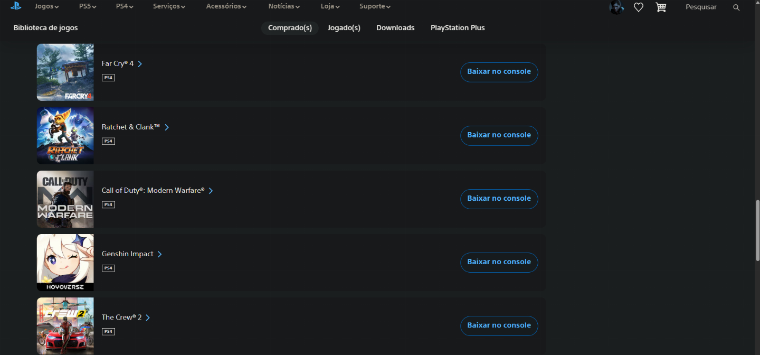Open the Genshin Impact title link
This screenshot has width=760, height=355.
132,254
